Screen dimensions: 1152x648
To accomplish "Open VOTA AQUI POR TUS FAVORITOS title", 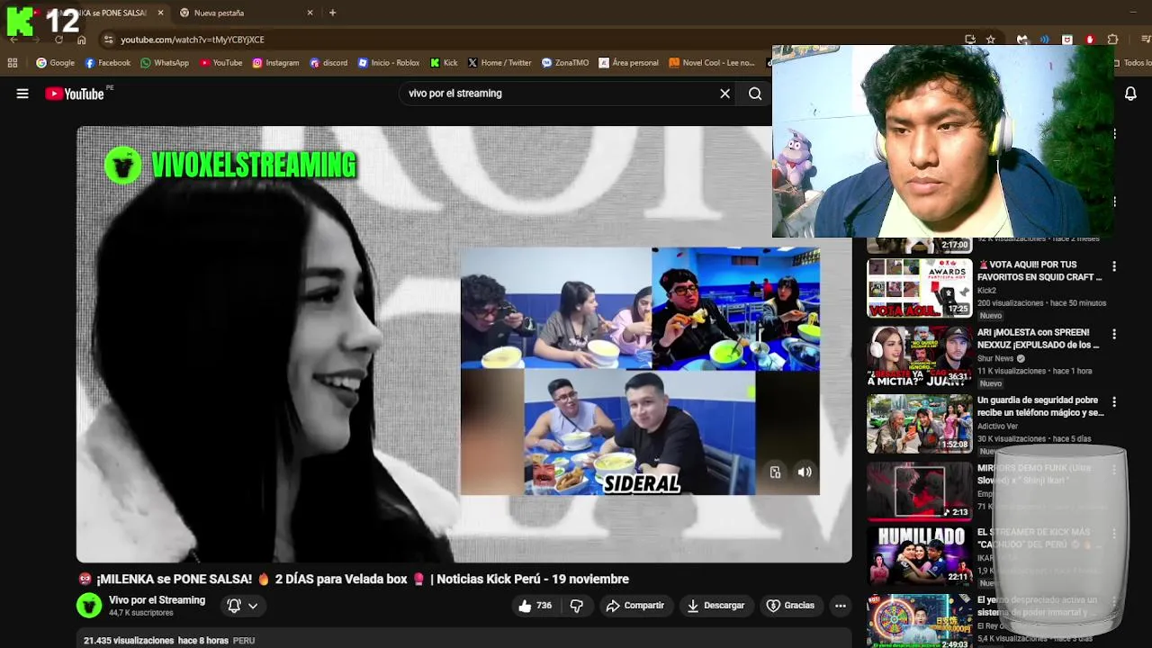I will (x=1039, y=271).
